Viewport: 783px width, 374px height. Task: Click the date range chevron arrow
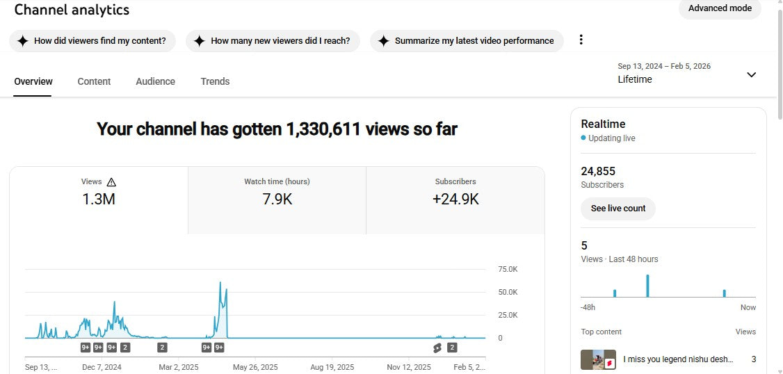751,74
